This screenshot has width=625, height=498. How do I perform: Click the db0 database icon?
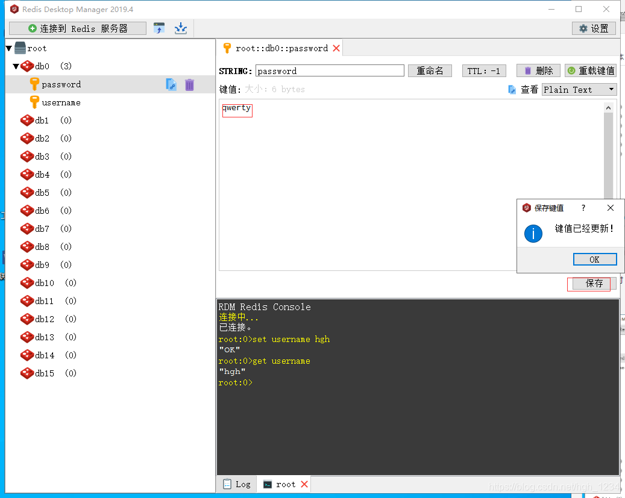point(27,66)
